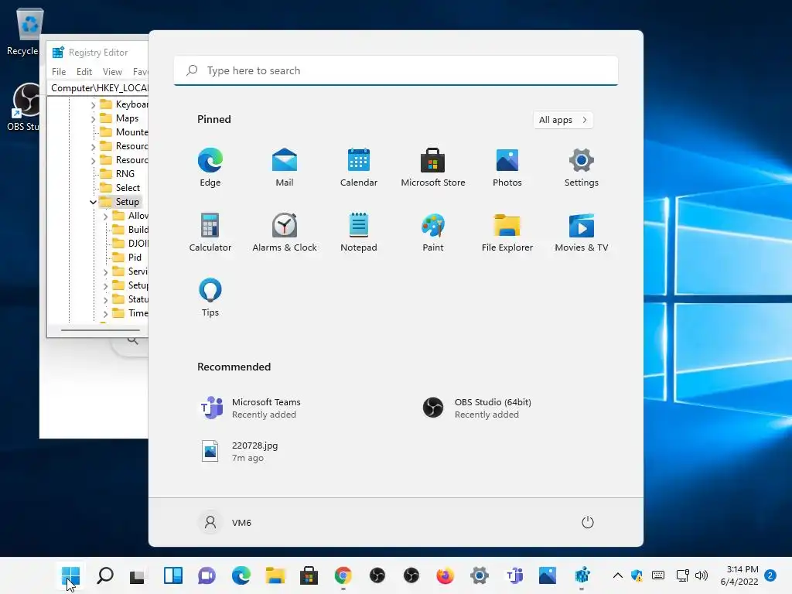
Task: Select the DJOI subkey under Setup
Action: pos(138,244)
